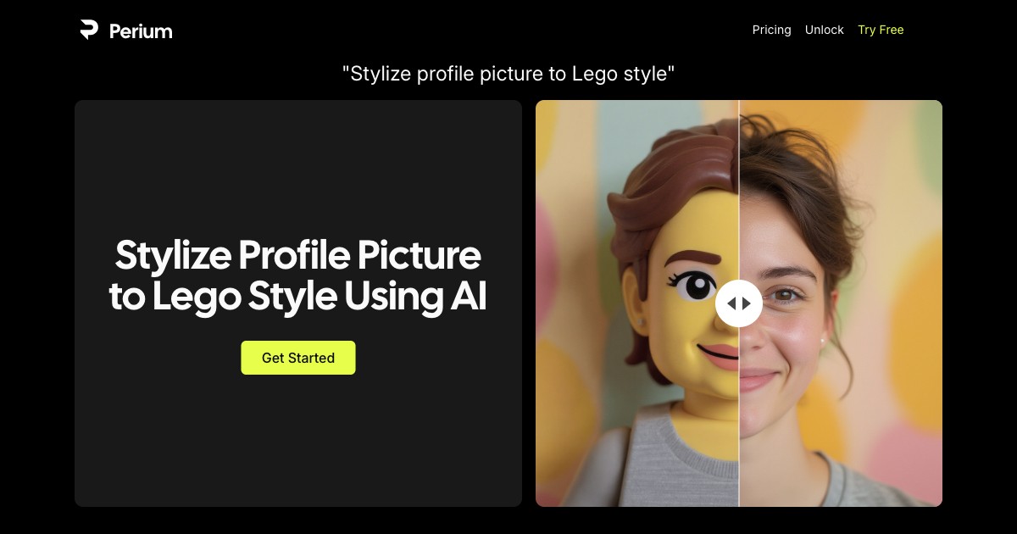The height and width of the screenshot is (534, 1017).
Task: Click the 'Stylize Profile Picture' headline
Action: (x=297, y=275)
